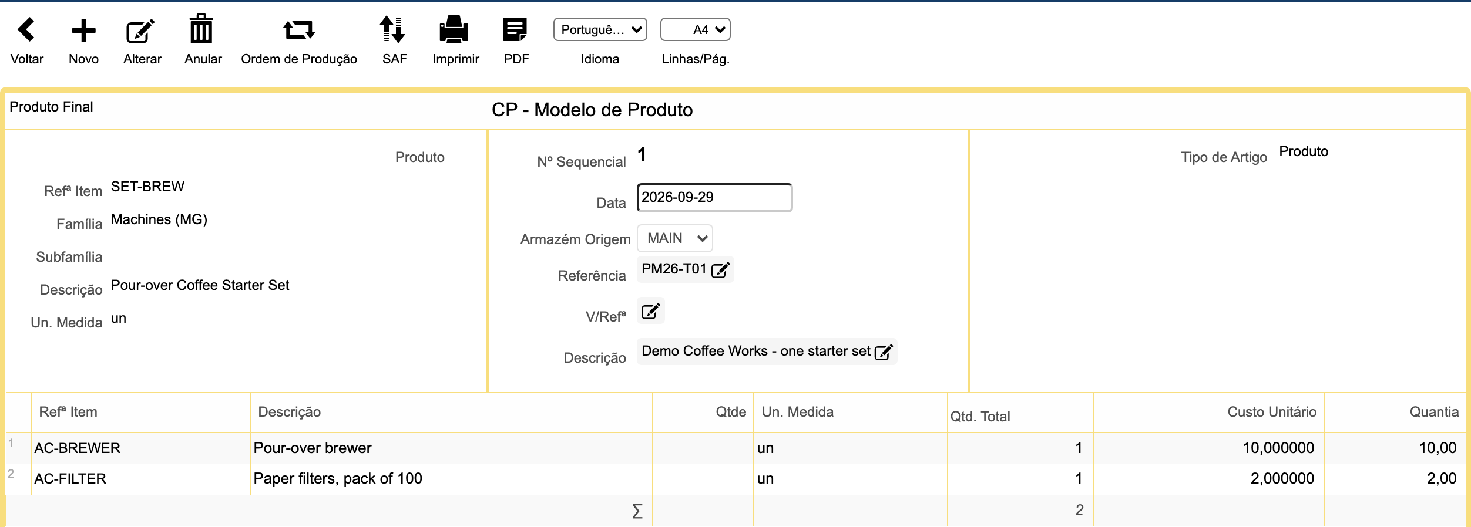Edit the PM26-T01 reference field

click(720, 270)
